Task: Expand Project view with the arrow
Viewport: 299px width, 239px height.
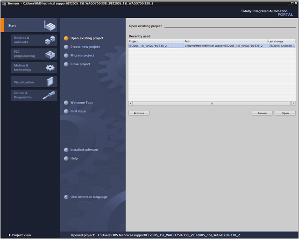Action: pos(10,235)
